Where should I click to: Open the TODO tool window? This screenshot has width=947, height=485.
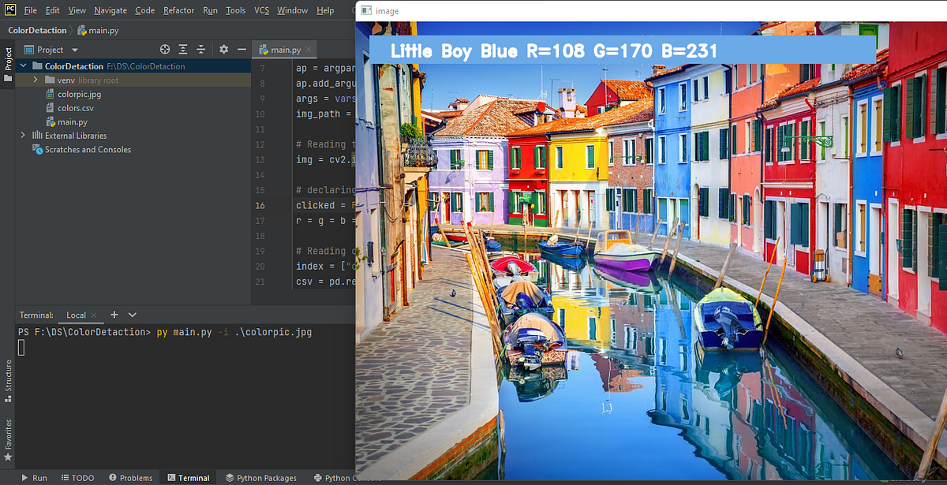pos(77,477)
